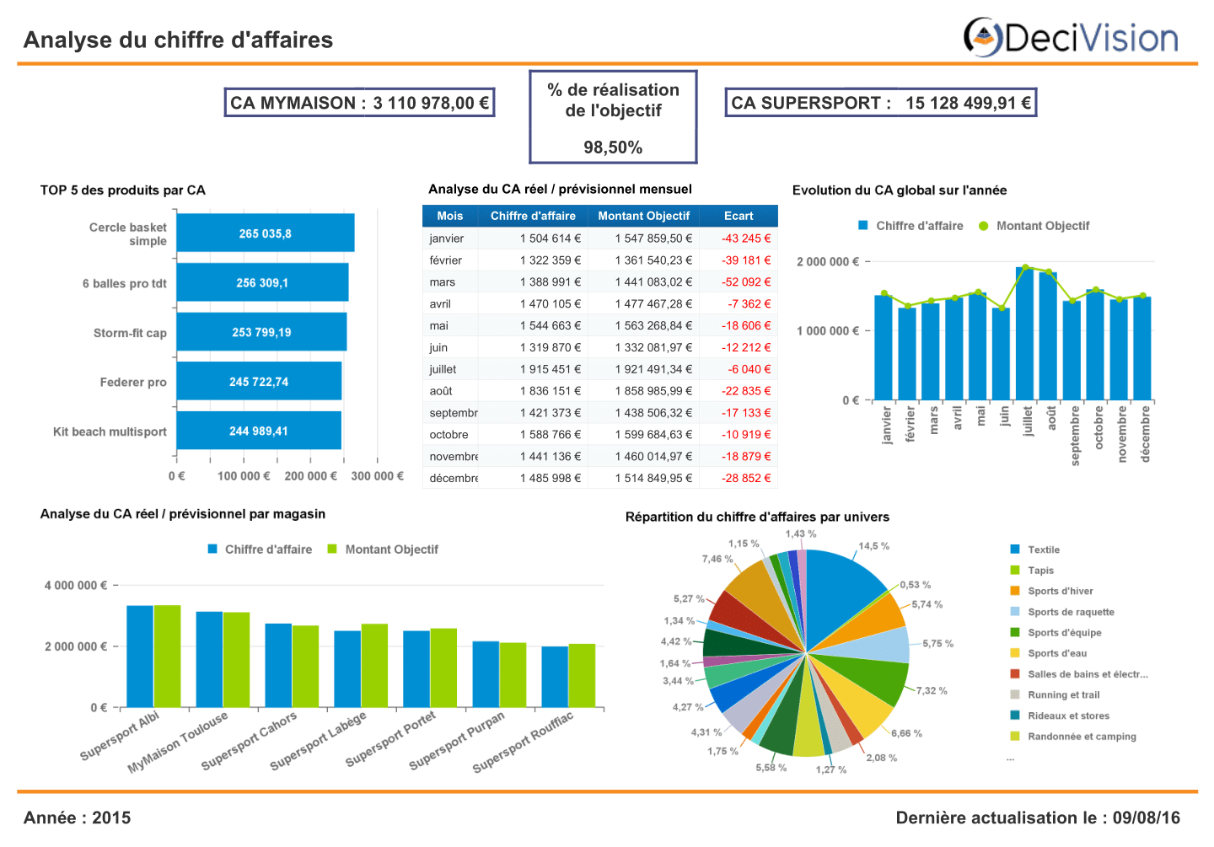Sort table by Ecart column header
Screen dimensions: 1214x847
point(739,216)
